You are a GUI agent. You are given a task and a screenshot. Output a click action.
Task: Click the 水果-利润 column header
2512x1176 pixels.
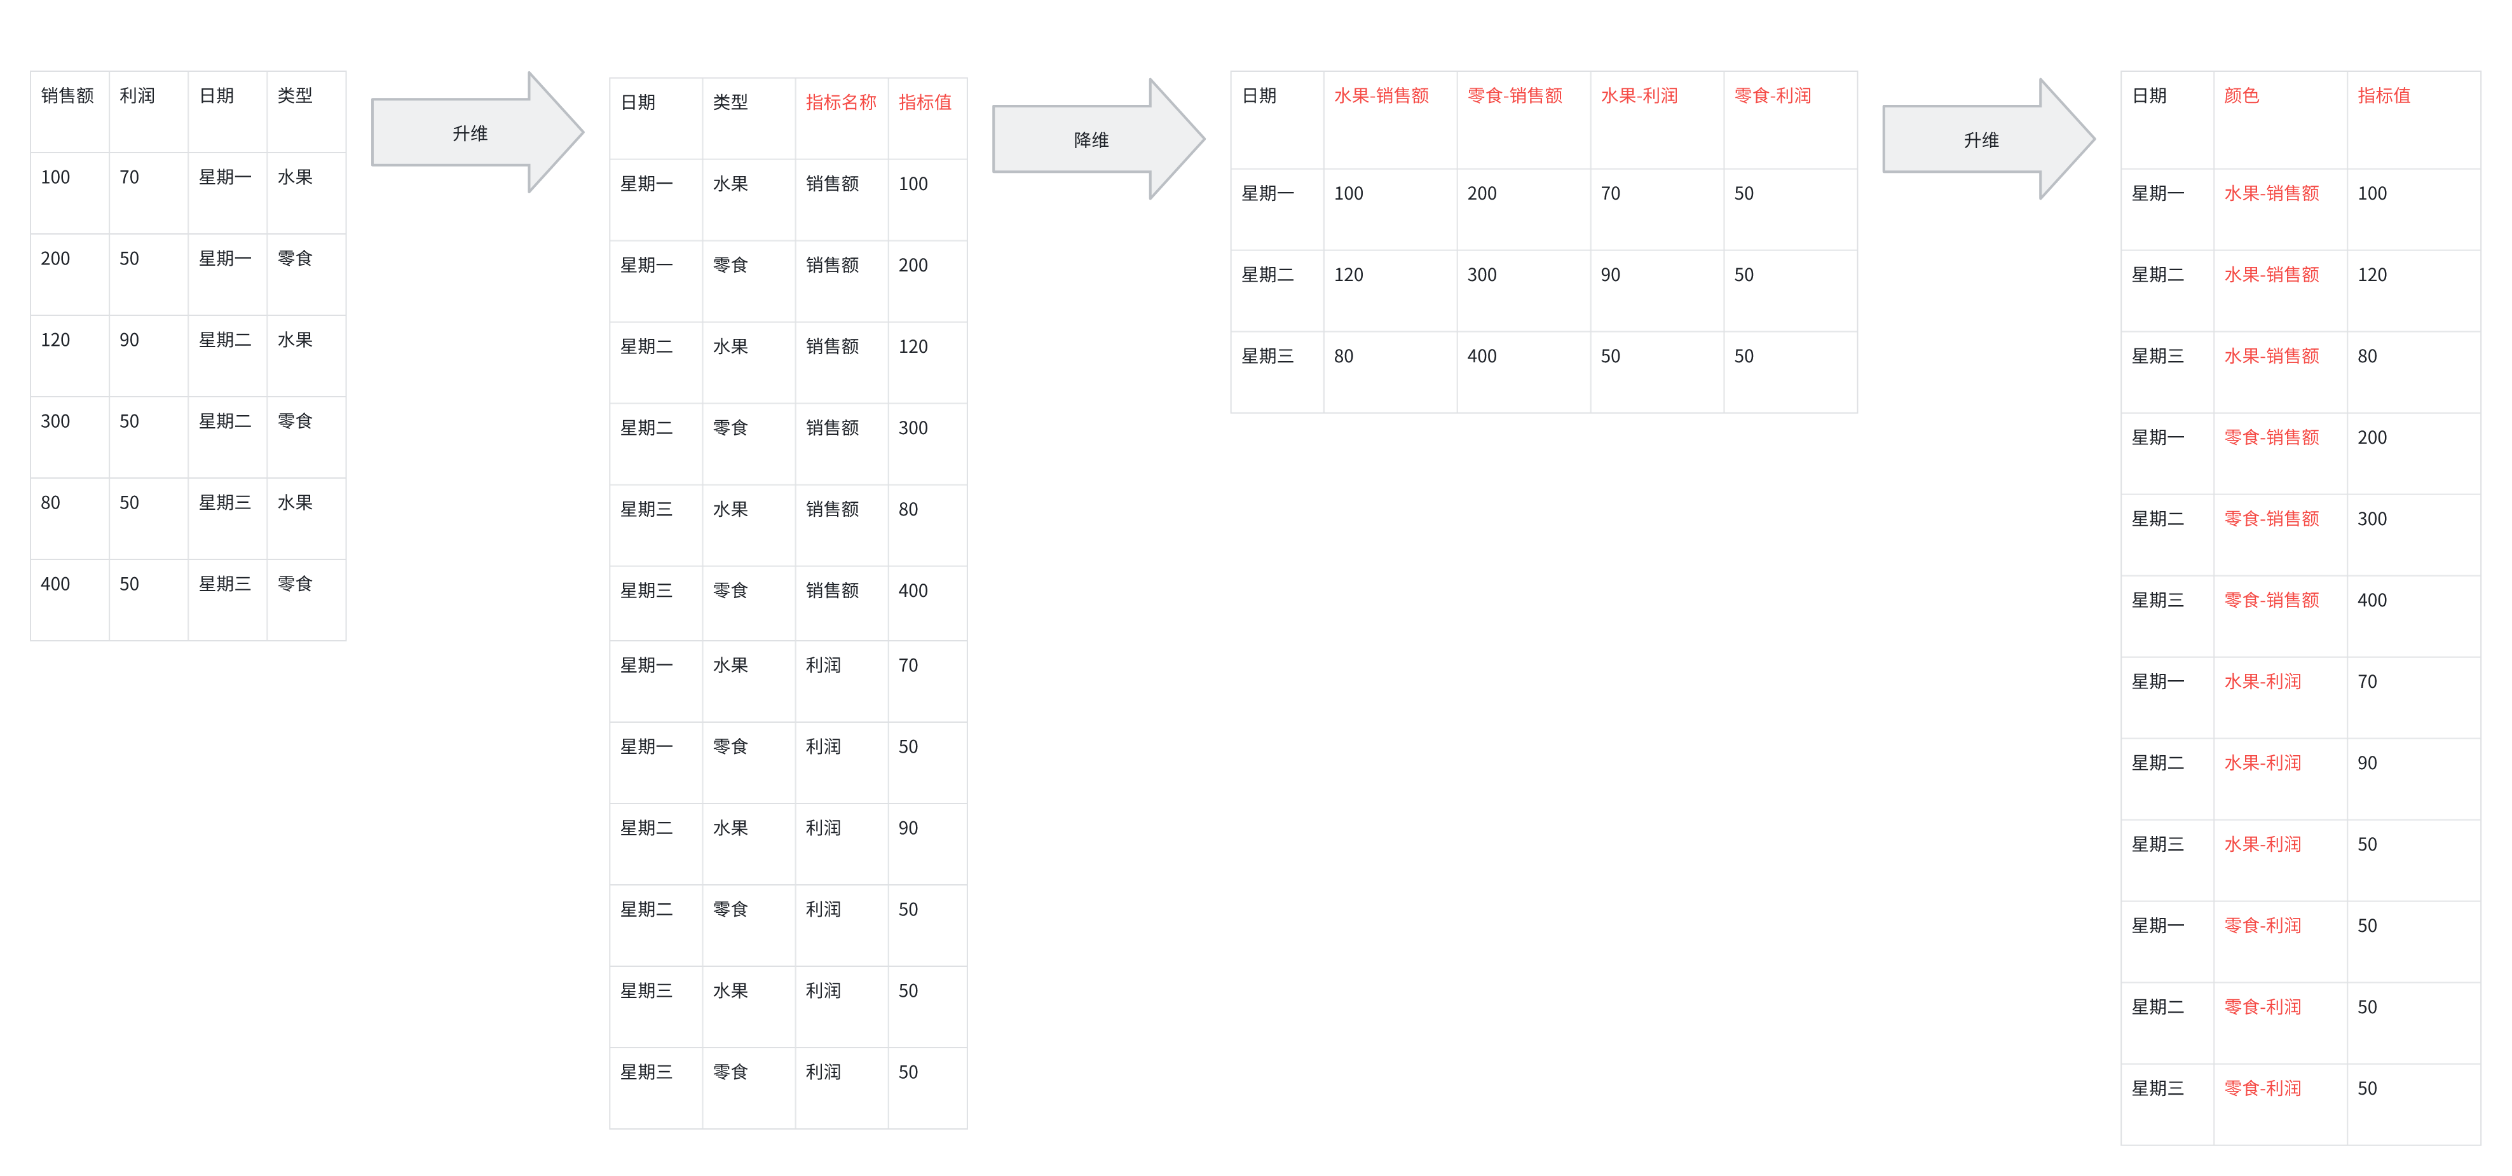point(1638,95)
